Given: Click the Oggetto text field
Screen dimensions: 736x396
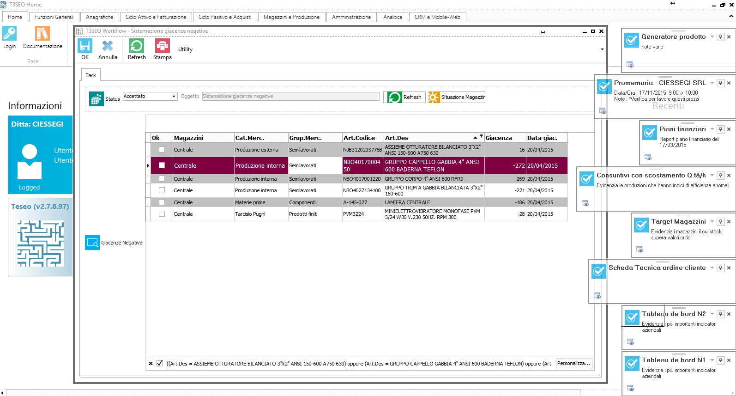Looking at the screenshot, I should tap(291, 97).
